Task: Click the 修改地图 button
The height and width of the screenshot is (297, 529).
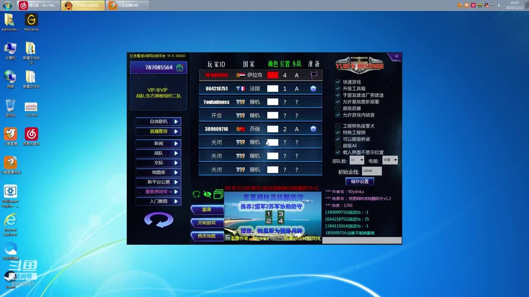Action: point(207,236)
